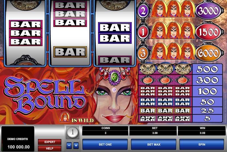Click the SPIN button

(x=202, y=144)
